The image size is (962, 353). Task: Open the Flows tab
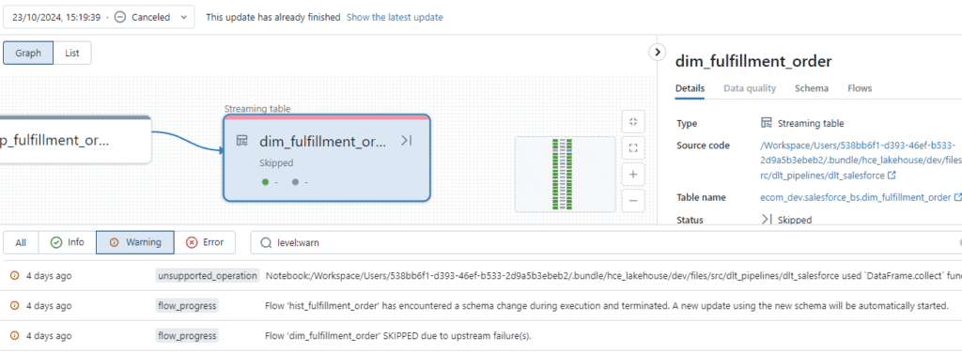point(860,88)
